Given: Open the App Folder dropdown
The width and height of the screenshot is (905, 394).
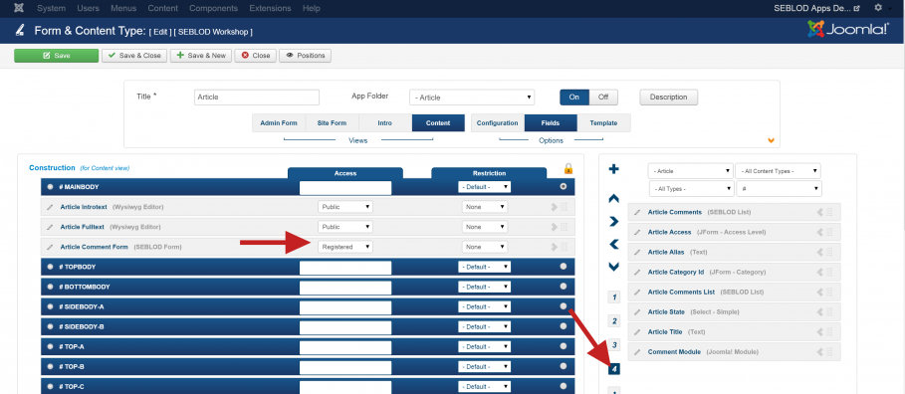Looking at the screenshot, I should click(x=472, y=98).
